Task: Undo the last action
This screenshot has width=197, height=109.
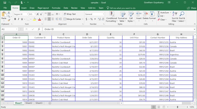Action: click(10, 3)
